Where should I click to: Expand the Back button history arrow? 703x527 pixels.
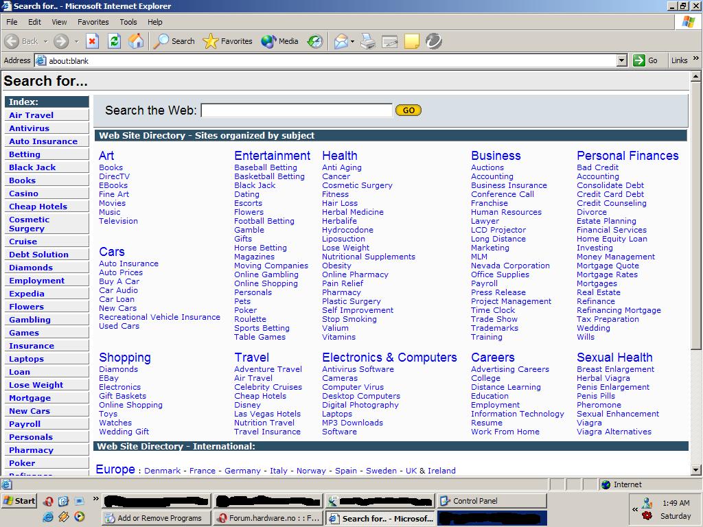click(46, 41)
